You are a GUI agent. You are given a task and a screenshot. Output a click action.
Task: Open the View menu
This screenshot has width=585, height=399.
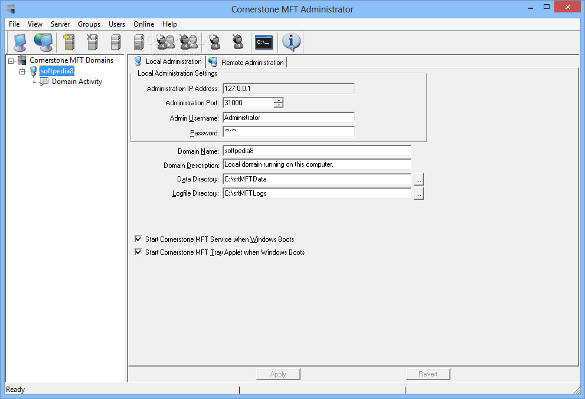click(35, 24)
